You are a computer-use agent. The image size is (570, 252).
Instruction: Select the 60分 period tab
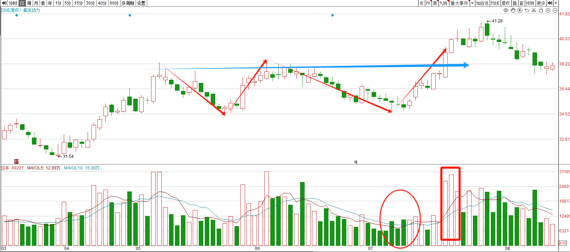(x=114, y=3)
